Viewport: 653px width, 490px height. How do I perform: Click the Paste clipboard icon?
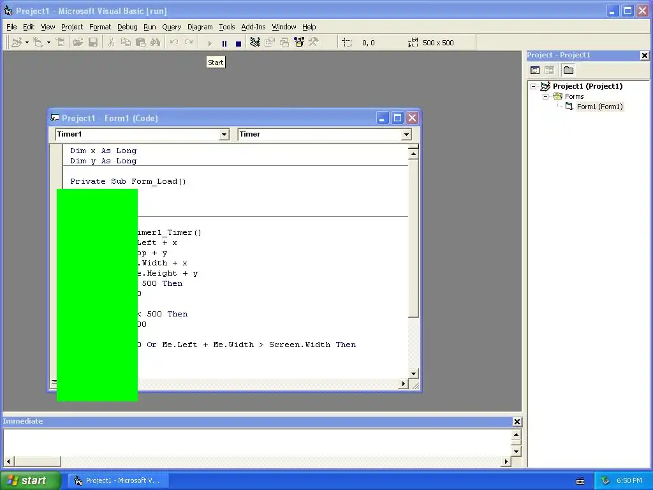pyautogui.click(x=141, y=43)
